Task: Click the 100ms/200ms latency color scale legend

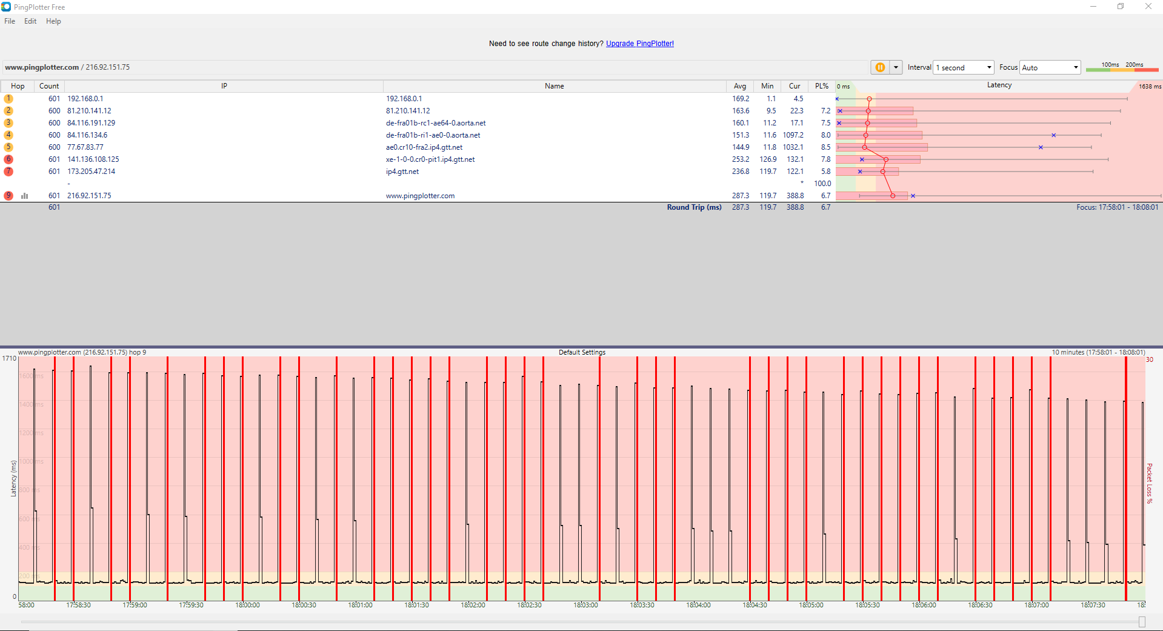Action: [x=1122, y=67]
